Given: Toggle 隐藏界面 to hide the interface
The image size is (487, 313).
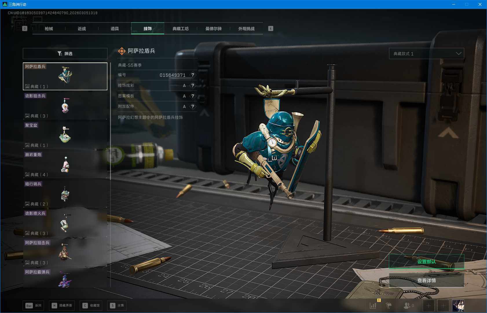Looking at the screenshot, I should coord(62,305).
